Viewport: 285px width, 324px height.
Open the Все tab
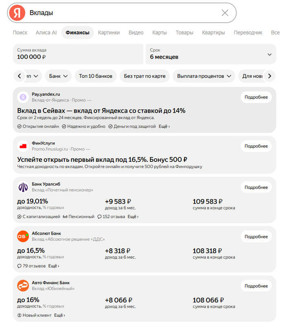275,33
